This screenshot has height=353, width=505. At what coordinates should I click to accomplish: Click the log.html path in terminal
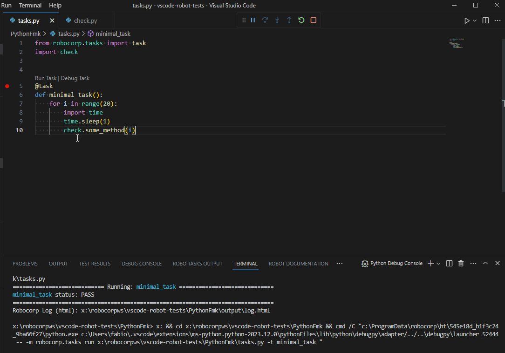[x=176, y=311]
